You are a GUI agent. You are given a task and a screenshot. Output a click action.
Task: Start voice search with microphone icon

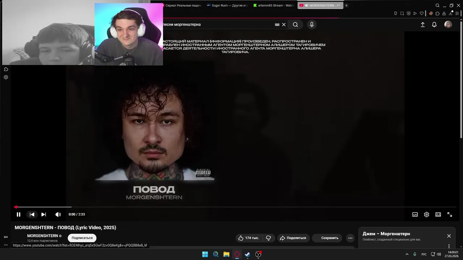pyautogui.click(x=312, y=25)
